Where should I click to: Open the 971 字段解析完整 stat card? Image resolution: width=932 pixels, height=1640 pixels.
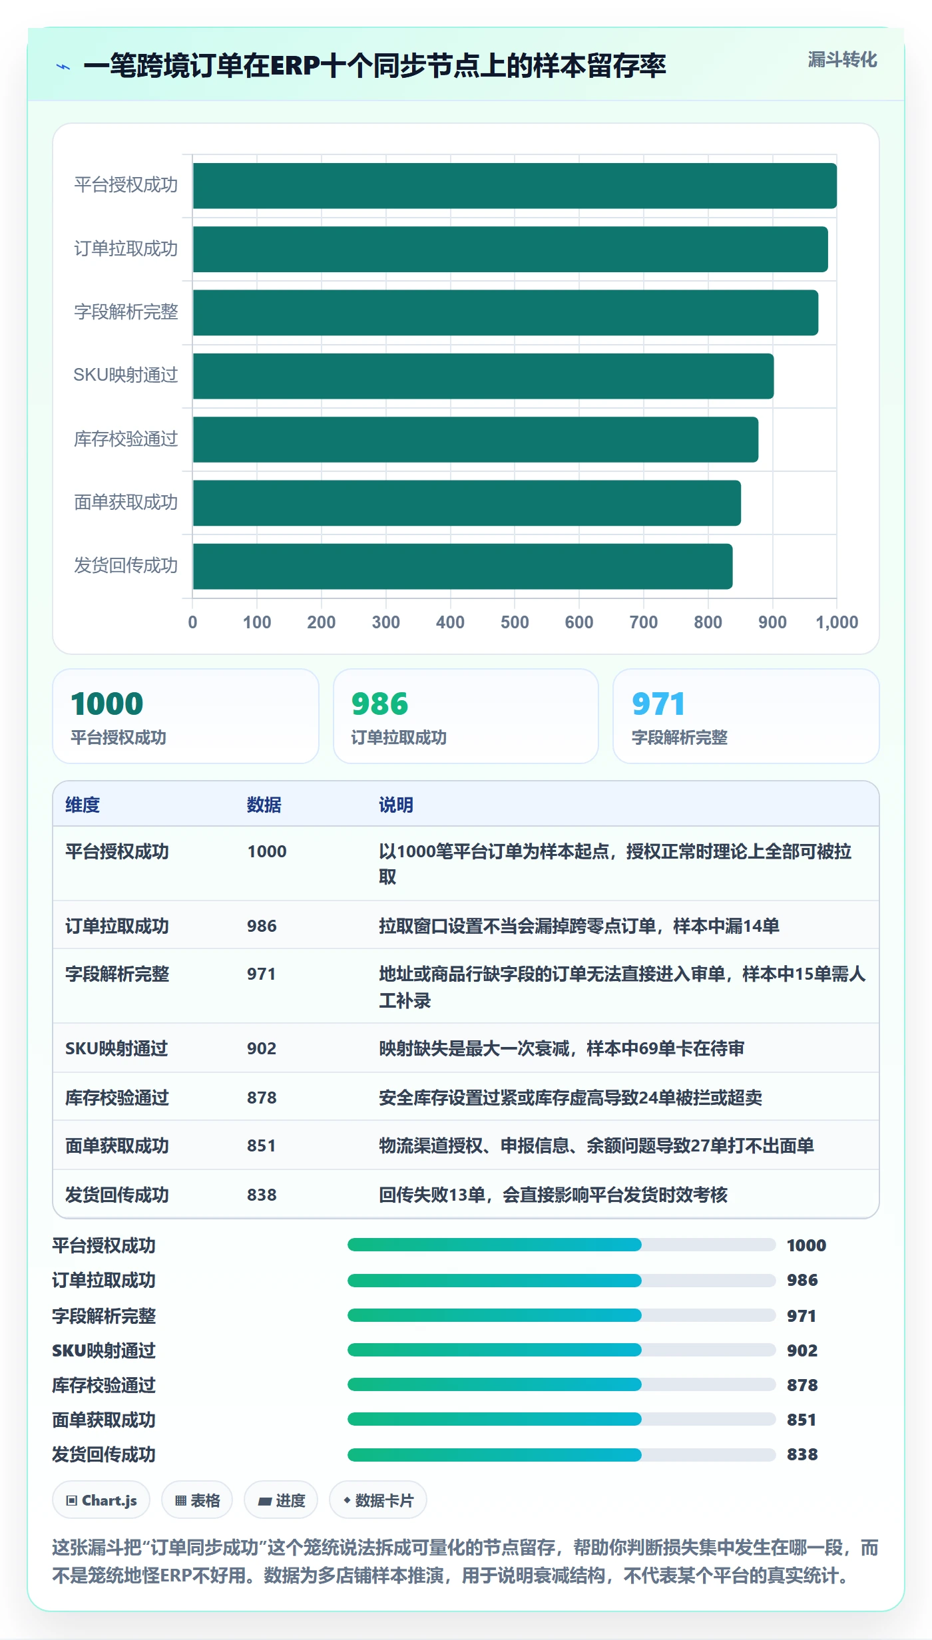(x=746, y=716)
